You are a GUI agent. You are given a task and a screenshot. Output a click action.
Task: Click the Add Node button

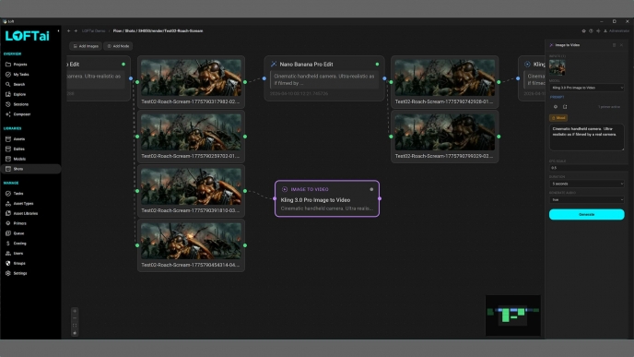[x=118, y=46]
